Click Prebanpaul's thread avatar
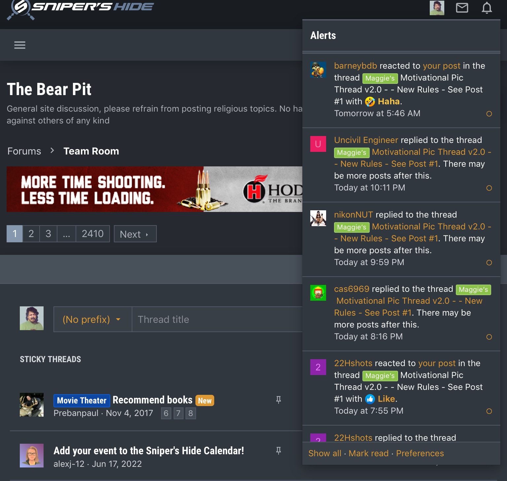This screenshot has height=481, width=507. (32, 405)
